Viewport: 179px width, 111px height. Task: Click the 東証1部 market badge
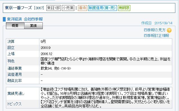(53, 8)
